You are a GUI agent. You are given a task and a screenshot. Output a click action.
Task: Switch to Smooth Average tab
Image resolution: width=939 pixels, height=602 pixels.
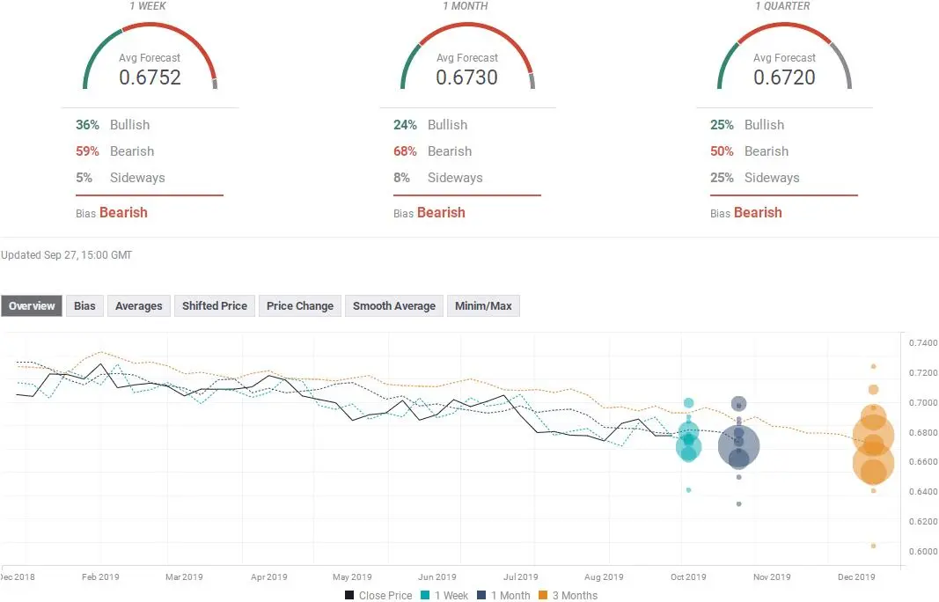click(394, 306)
